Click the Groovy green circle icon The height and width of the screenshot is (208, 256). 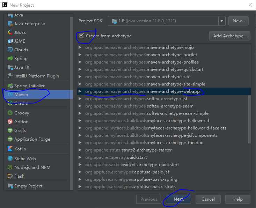click(10, 113)
